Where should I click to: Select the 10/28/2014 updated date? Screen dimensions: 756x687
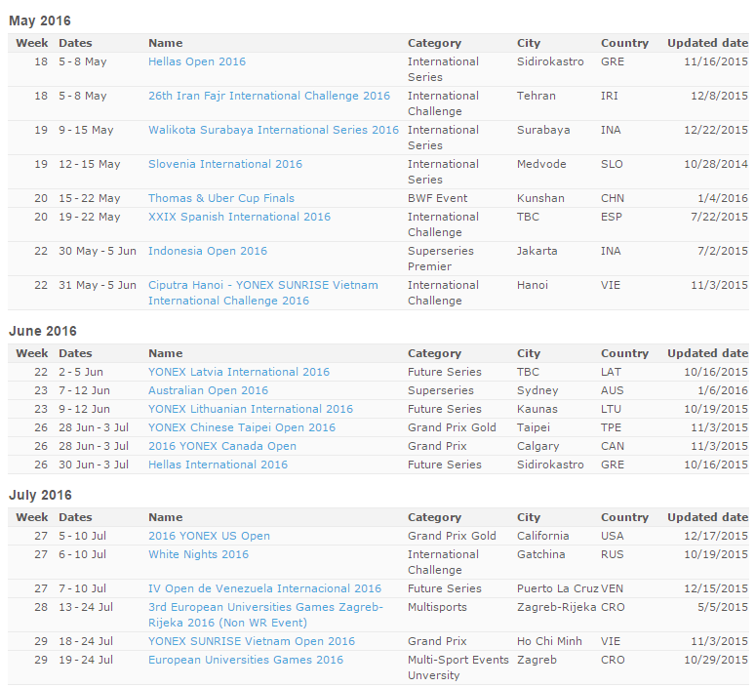point(715,164)
